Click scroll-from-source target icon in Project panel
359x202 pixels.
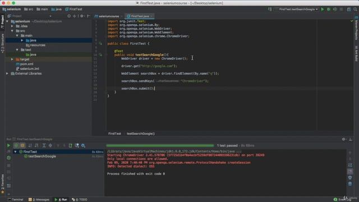(x=69, y=16)
